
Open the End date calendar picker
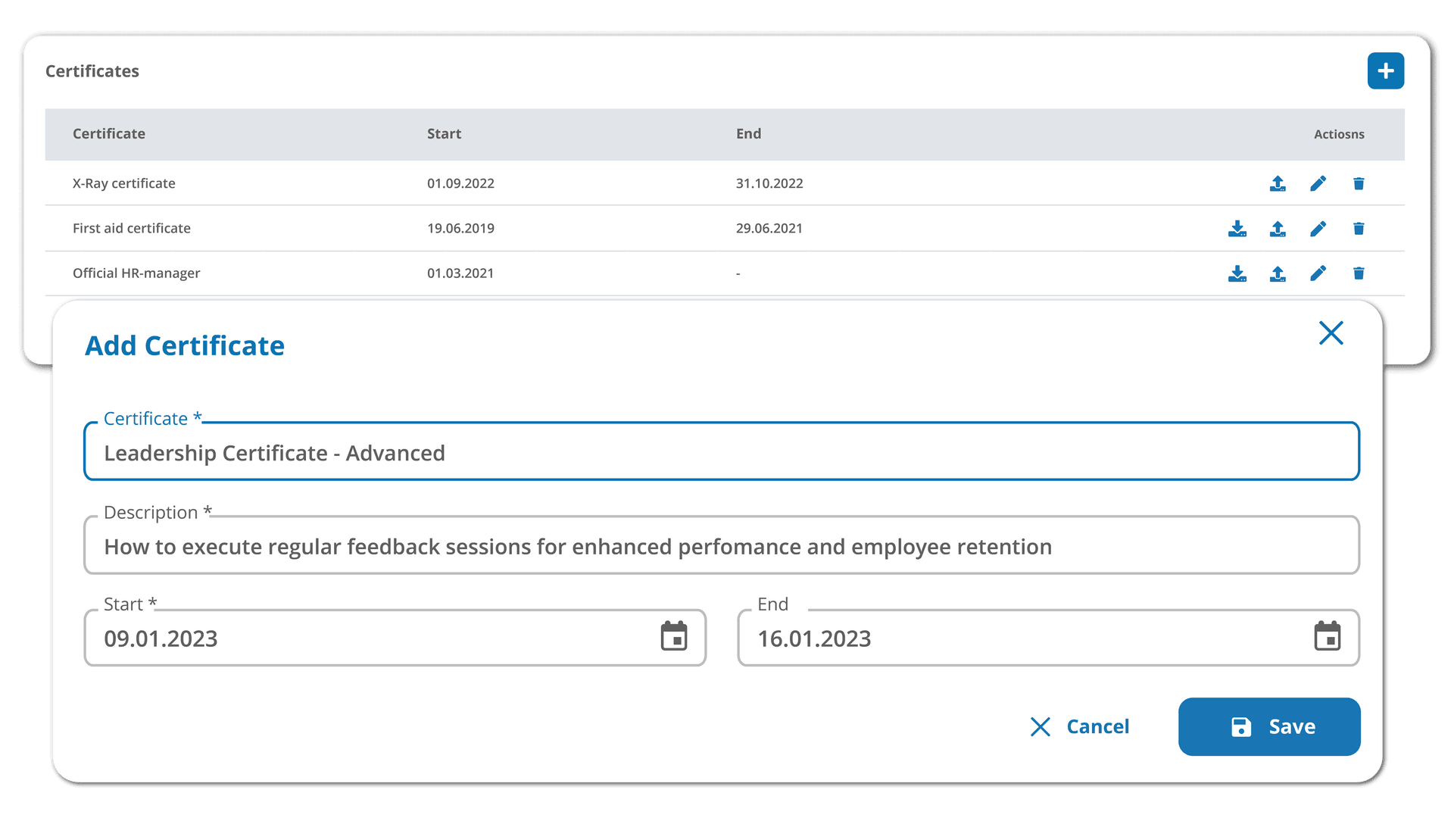tap(1327, 636)
